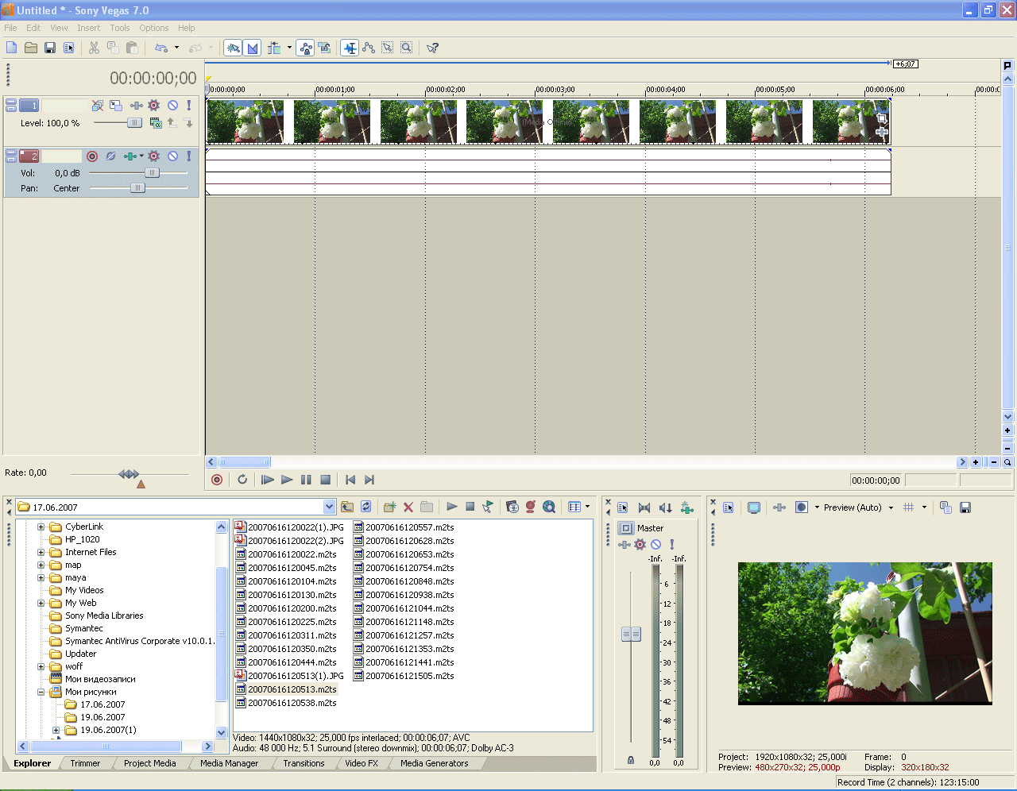Click the Downmix Output icon in mixer
Image resolution: width=1017 pixels, height=791 pixels.
[644, 507]
